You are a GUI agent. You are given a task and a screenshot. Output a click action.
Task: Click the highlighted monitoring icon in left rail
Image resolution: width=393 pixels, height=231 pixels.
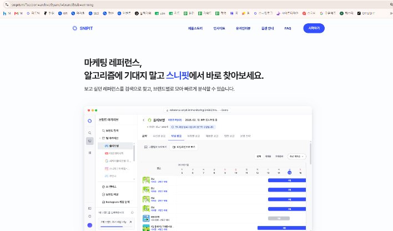click(90, 141)
